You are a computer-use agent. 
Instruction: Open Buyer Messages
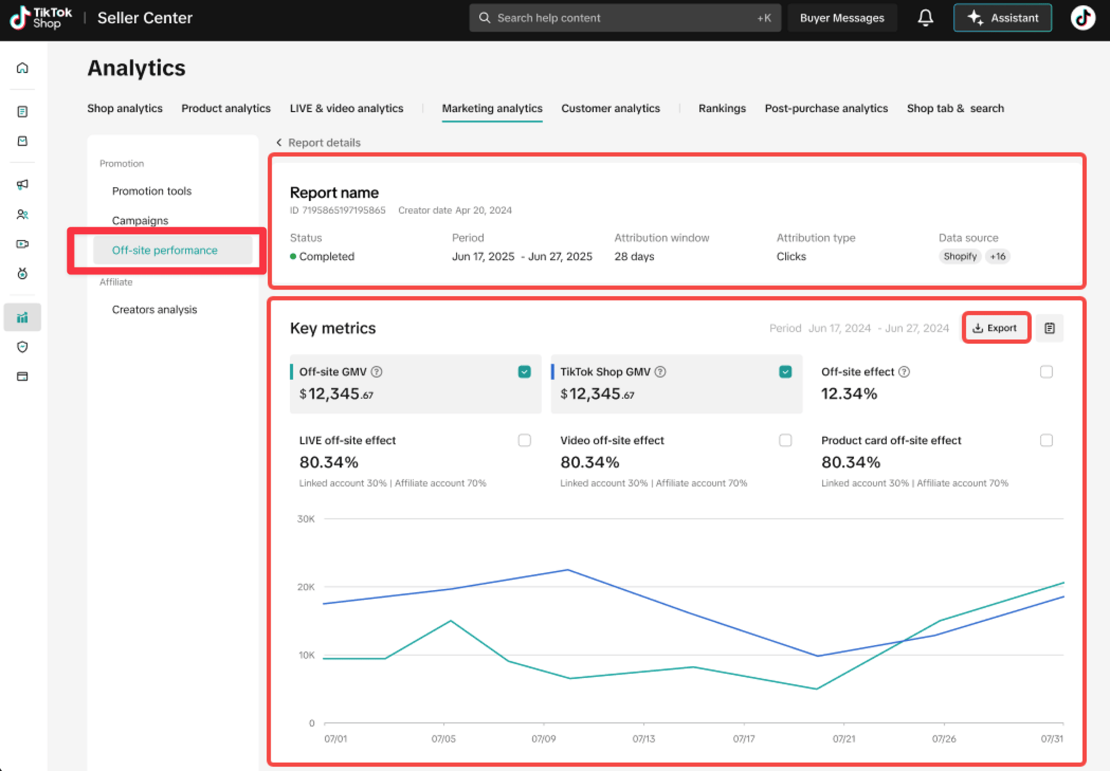841,18
